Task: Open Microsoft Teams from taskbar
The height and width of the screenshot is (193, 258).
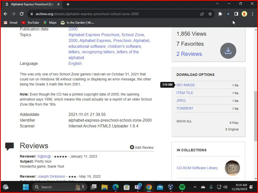Action: pyautogui.click(x=138, y=187)
